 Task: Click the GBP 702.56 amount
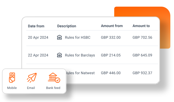[142, 37]
